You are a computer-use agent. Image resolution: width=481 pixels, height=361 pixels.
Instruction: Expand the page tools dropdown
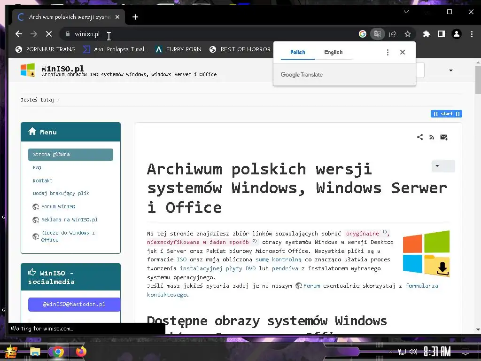pyautogui.click(x=443, y=166)
